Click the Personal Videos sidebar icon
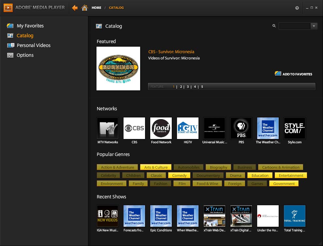Image resolution: width=323 pixels, height=246 pixels. pyautogui.click(x=10, y=45)
